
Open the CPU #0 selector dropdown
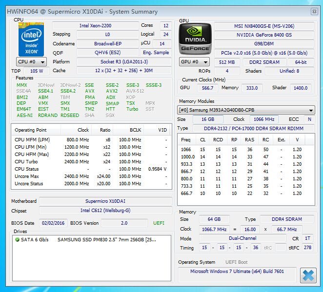(31, 62)
